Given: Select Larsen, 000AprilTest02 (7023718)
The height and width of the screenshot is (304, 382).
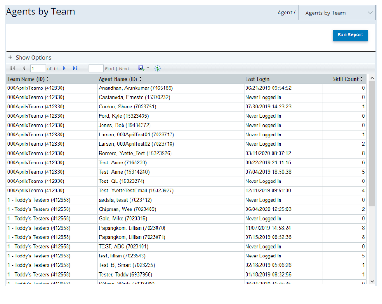Looking at the screenshot, I should 136,144.
